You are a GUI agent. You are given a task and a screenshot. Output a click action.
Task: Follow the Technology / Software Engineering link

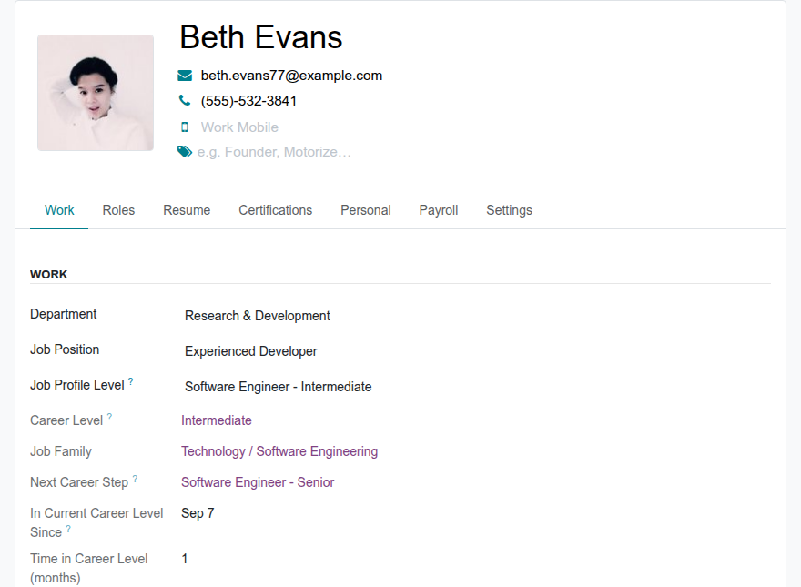pos(279,451)
